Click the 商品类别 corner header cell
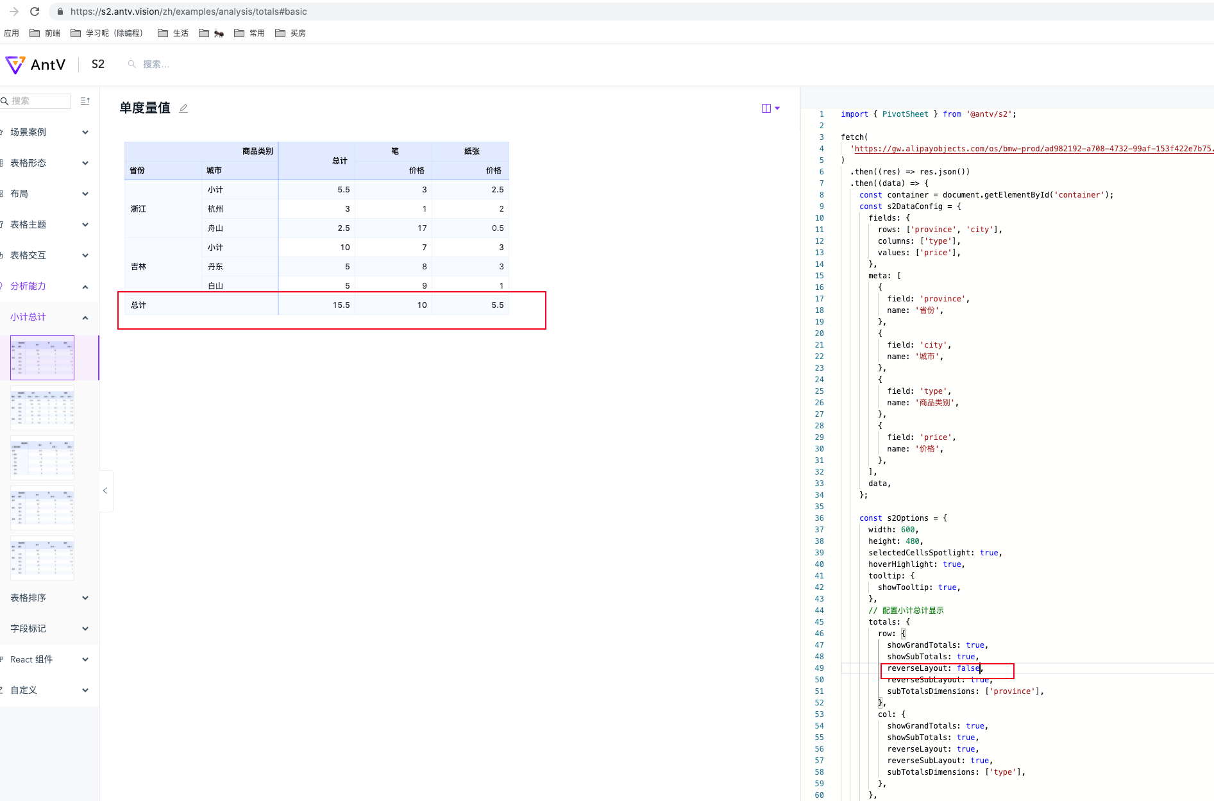The width and height of the screenshot is (1214, 801). (201, 151)
